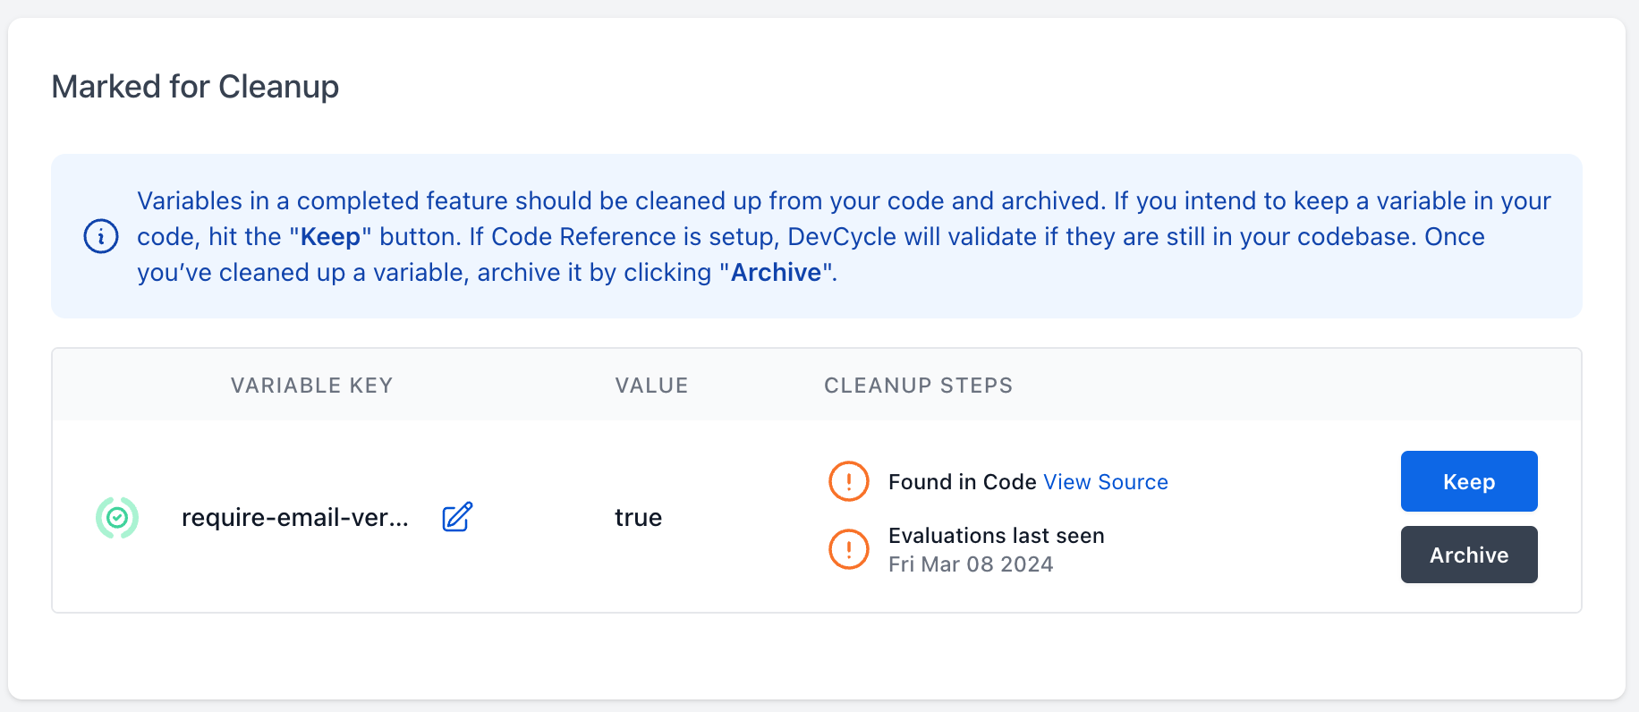Click the "Found in Code" label
The height and width of the screenshot is (712, 1639).
[x=962, y=482]
